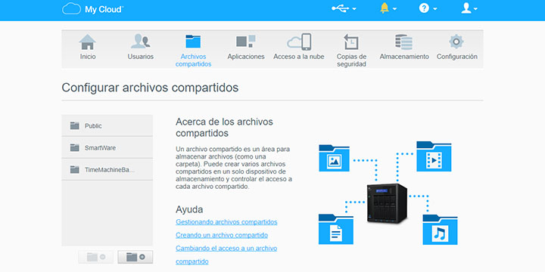
Task: Click the remove share folder-minus button
Action: 96,257
